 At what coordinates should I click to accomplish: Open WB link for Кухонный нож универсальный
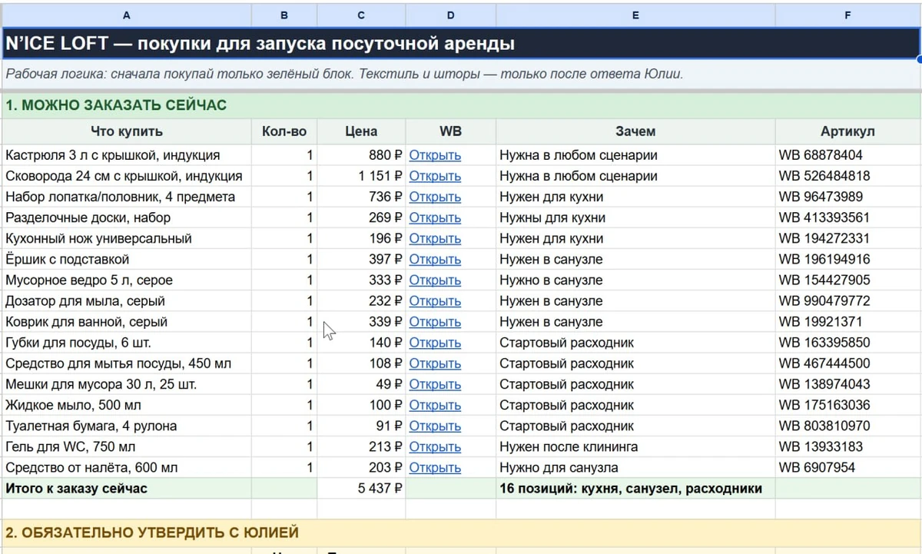click(x=435, y=238)
